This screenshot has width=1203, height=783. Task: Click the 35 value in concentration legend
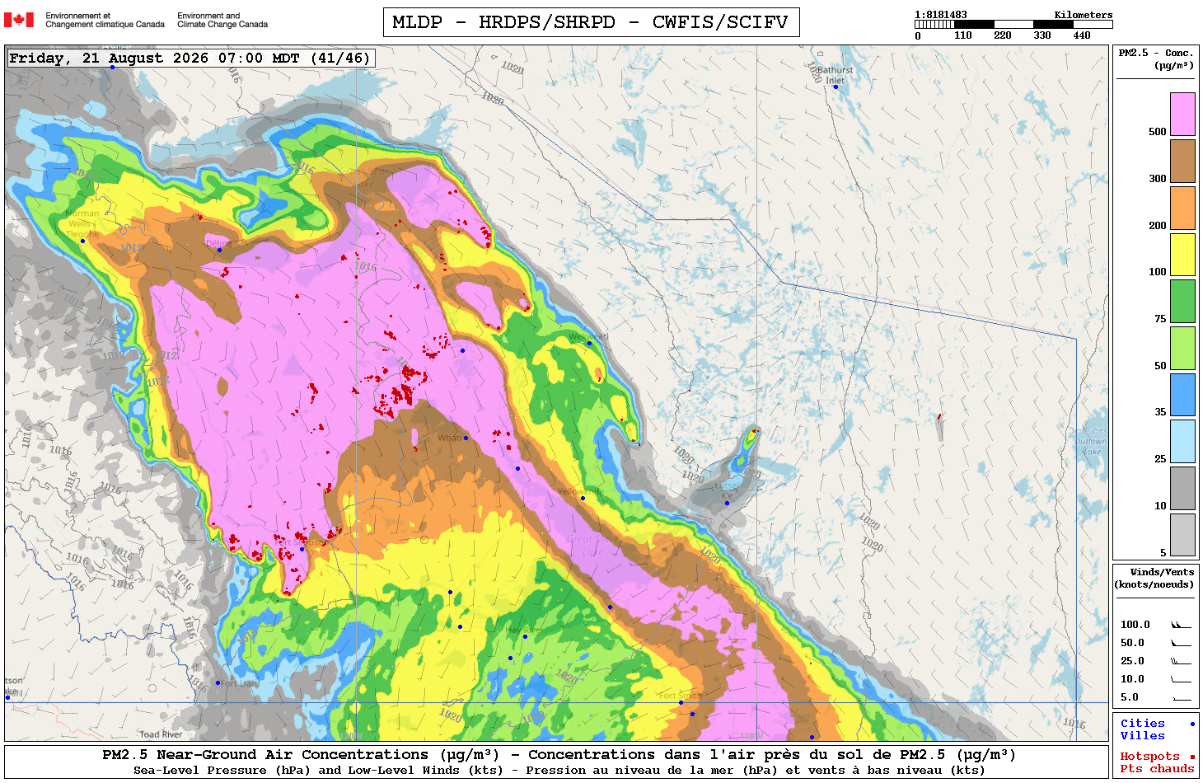pos(1160,412)
